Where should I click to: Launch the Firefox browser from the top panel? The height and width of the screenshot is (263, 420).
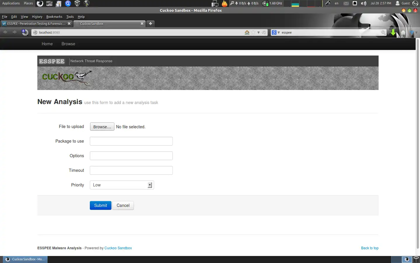pyautogui.click(x=40, y=4)
